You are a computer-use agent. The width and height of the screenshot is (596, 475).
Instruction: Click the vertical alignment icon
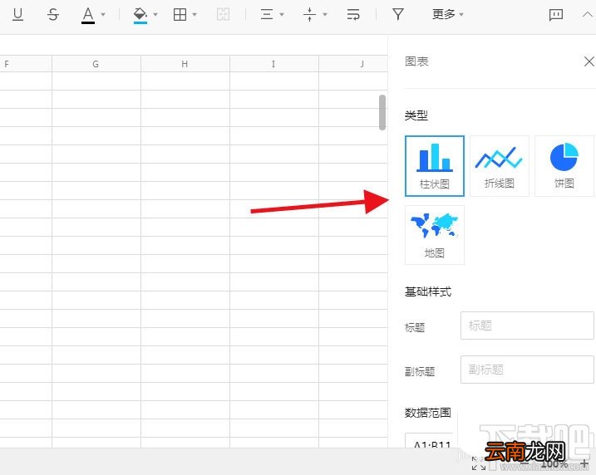[310, 15]
